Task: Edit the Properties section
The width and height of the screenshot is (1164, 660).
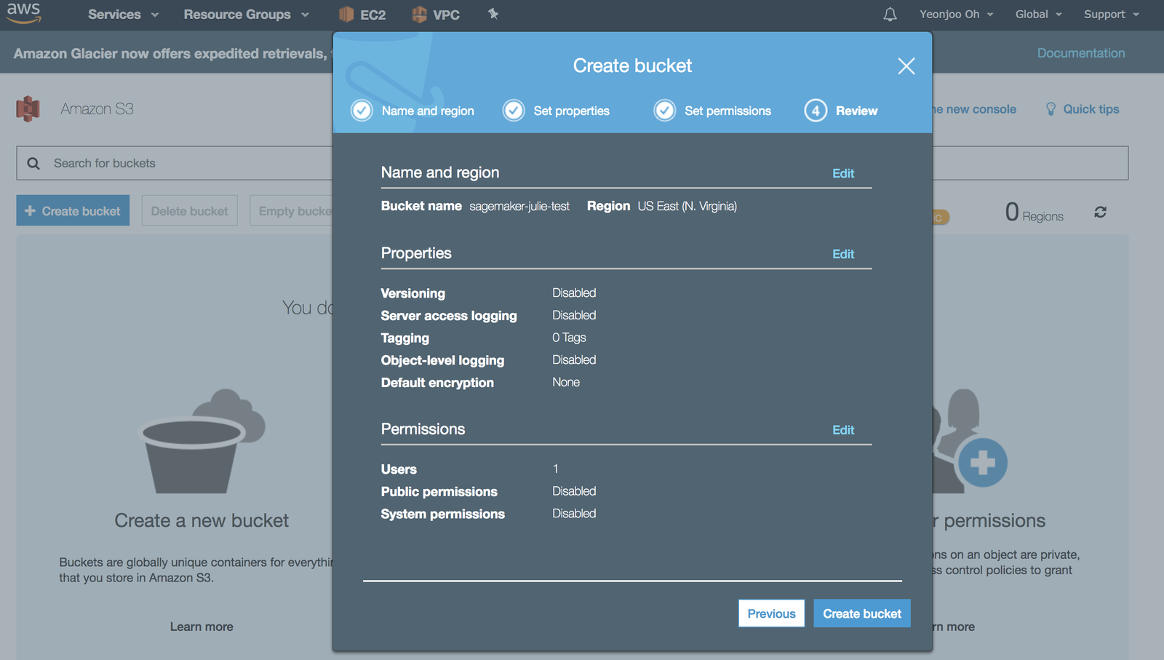Action: (843, 254)
